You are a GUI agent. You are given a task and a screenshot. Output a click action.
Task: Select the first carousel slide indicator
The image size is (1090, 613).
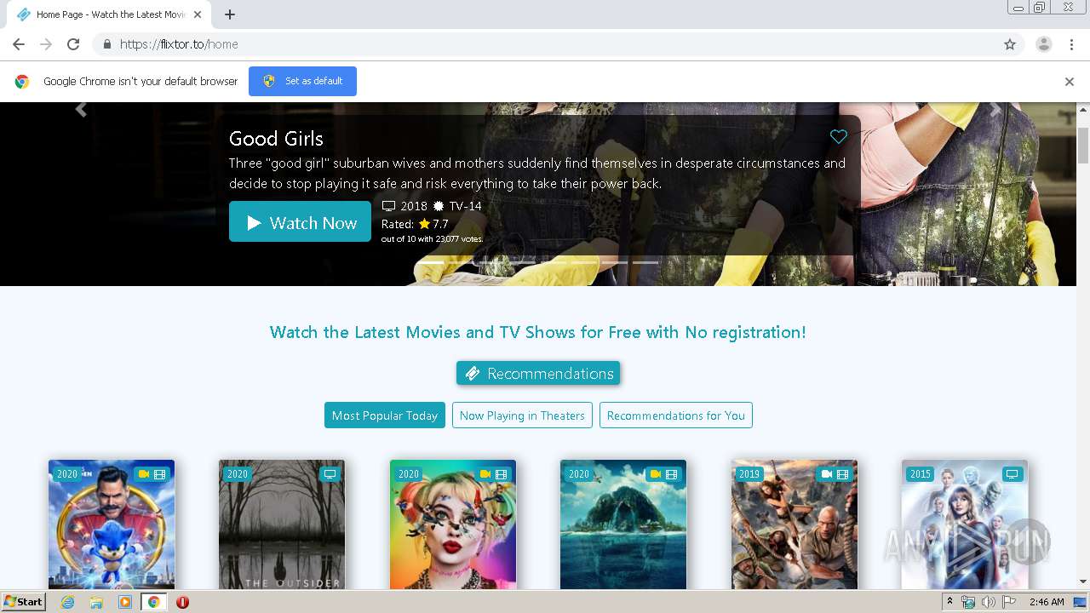[x=432, y=262]
